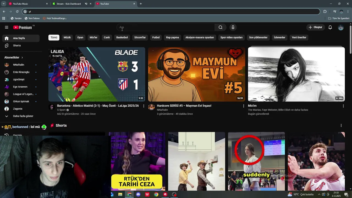Open the Enis Kirazoglu subscription
The height and width of the screenshot is (198, 352).
(21, 72)
